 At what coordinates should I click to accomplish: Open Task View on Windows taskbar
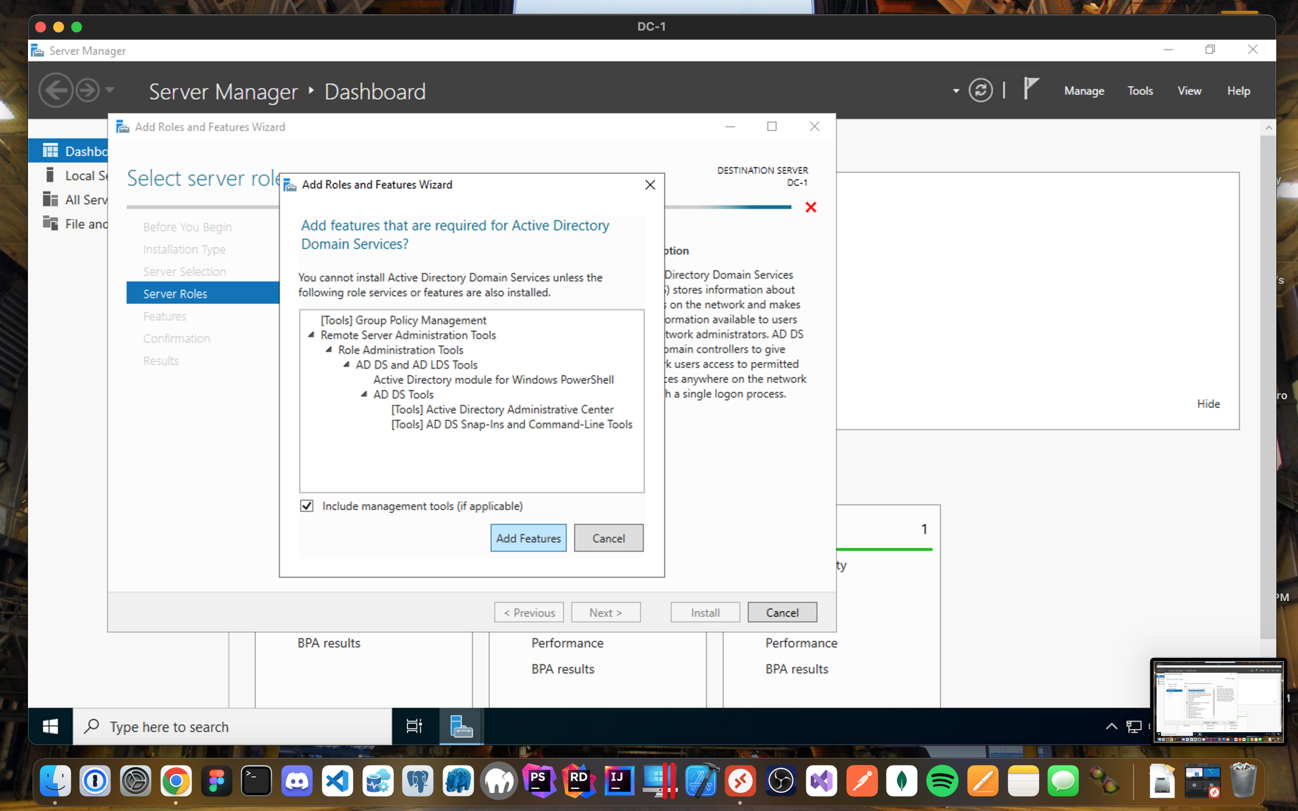tap(414, 726)
